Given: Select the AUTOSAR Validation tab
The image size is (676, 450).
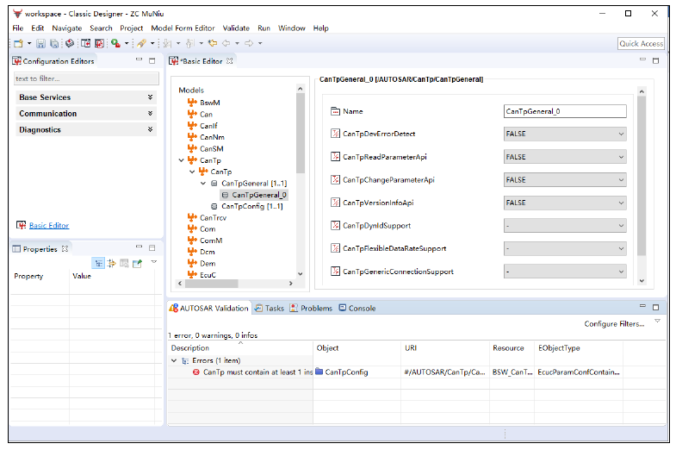Looking at the screenshot, I should coord(209,308).
